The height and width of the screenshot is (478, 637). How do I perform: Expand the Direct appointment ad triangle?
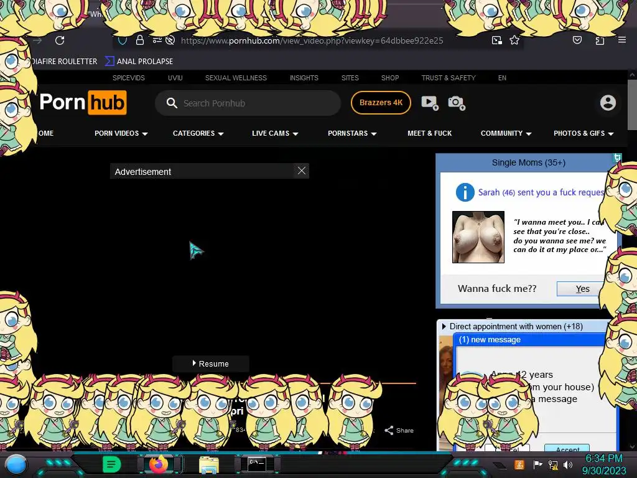444,326
